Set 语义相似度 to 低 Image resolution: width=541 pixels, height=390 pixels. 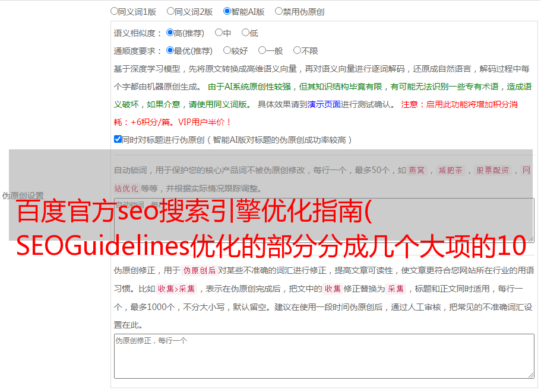(x=245, y=33)
